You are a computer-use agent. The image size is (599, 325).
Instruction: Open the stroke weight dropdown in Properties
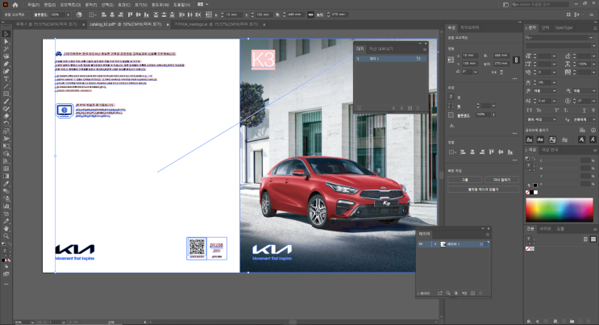point(493,106)
